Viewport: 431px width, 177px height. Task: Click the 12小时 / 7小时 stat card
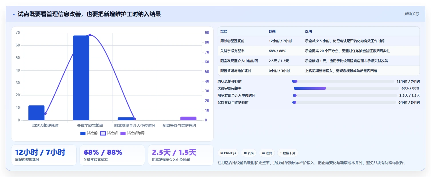(x=44, y=155)
